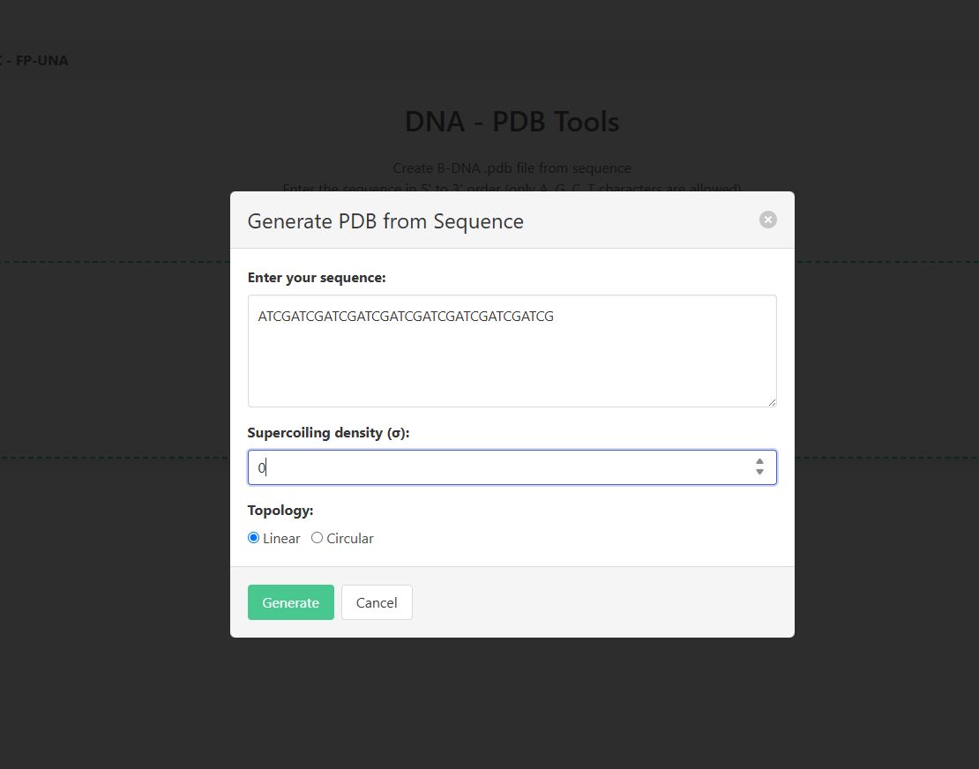Open the FP-UNA navigation item
Image resolution: width=979 pixels, height=769 pixels.
tap(41, 61)
